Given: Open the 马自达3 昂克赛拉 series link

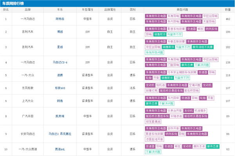Looking at the screenshot, I should click(x=60, y=134).
